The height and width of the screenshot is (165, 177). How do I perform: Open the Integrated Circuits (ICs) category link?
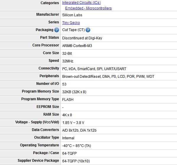pos(81,3)
